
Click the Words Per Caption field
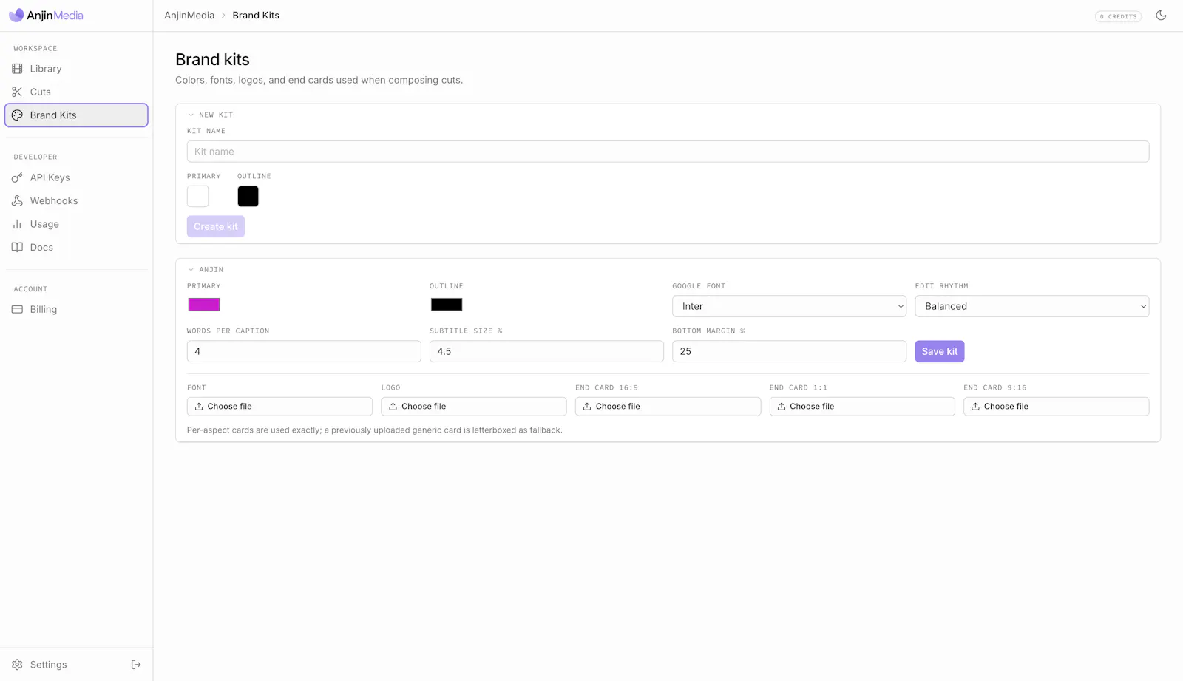click(x=304, y=351)
